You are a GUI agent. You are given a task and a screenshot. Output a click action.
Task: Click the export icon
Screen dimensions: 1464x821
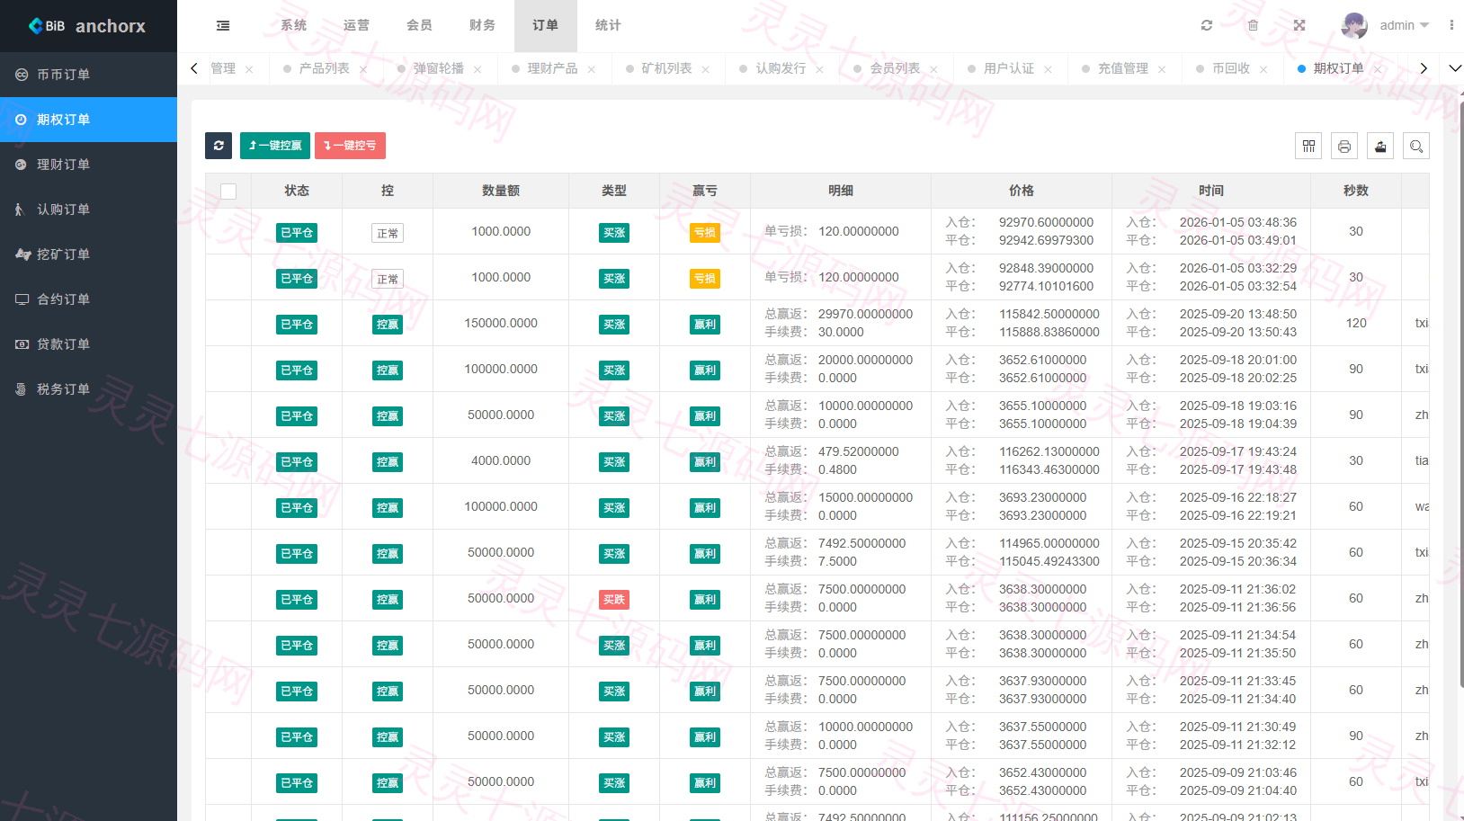1380,146
